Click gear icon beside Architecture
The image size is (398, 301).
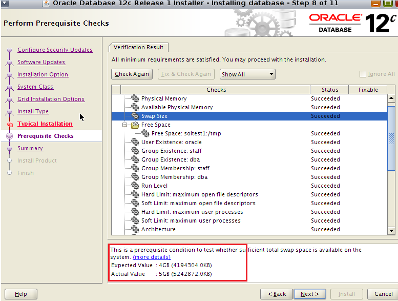[x=135, y=229]
